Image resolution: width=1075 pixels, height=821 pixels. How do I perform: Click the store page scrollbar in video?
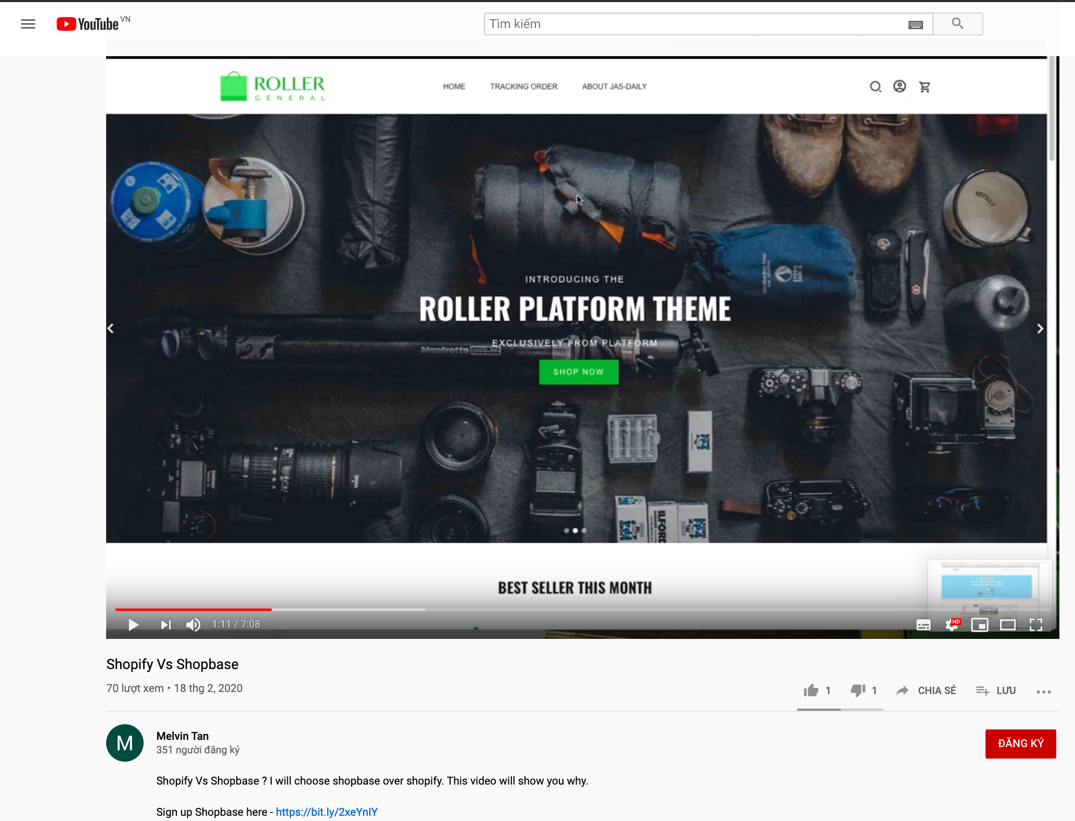click(x=1052, y=109)
